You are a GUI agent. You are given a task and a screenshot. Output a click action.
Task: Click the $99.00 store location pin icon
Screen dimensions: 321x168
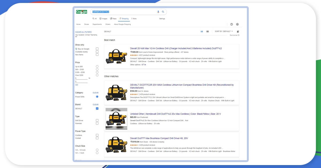pos(131,52)
